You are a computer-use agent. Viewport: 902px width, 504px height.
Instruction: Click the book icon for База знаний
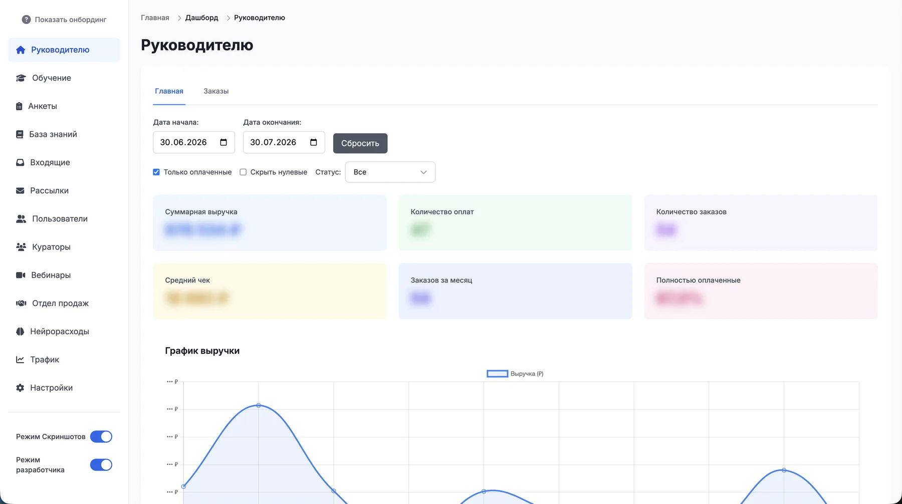(20, 134)
